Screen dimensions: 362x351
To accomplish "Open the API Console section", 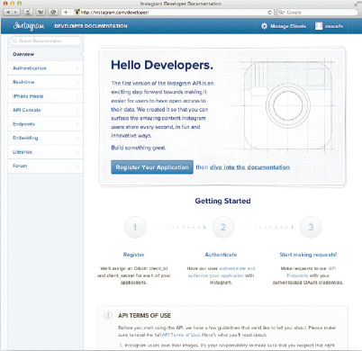I will tap(45, 110).
